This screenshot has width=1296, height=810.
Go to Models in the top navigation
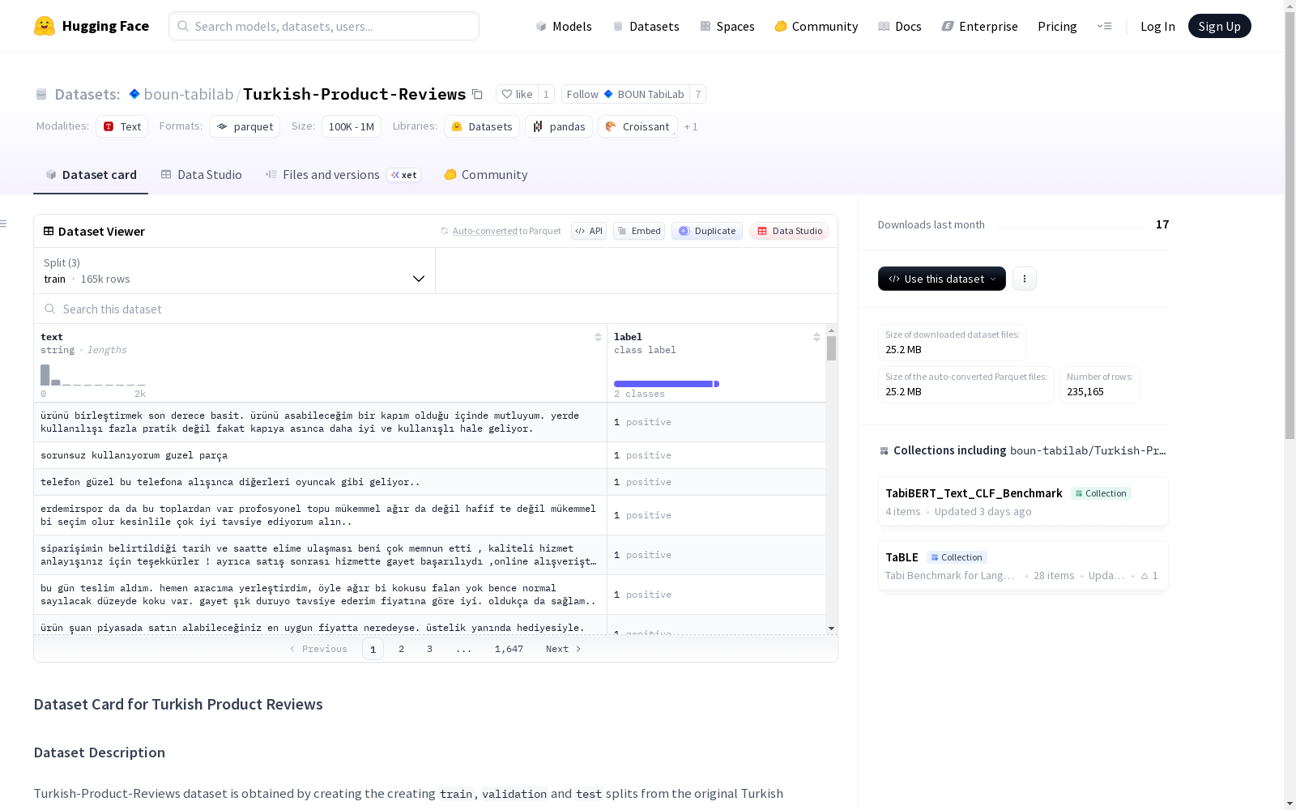tap(564, 26)
